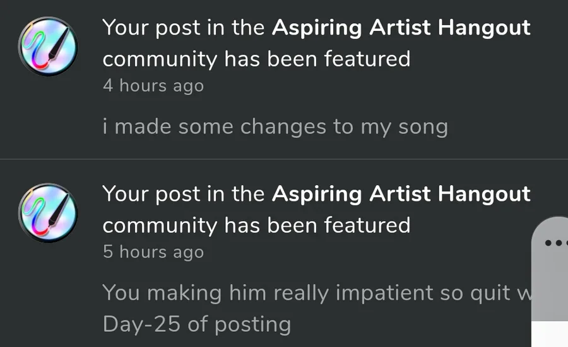Image resolution: width=568 pixels, height=347 pixels.
Task: Open Aspiring Artist Hangout link in second notification
Action: [x=401, y=194]
